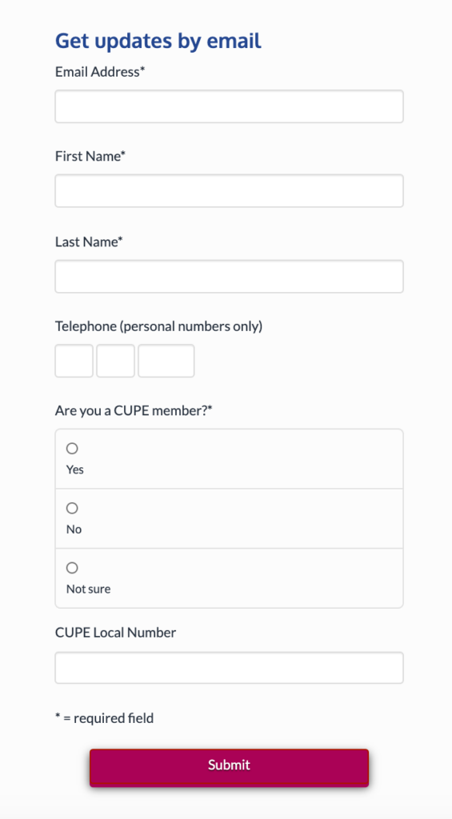Click the 'Yes' option label text

pos(74,469)
